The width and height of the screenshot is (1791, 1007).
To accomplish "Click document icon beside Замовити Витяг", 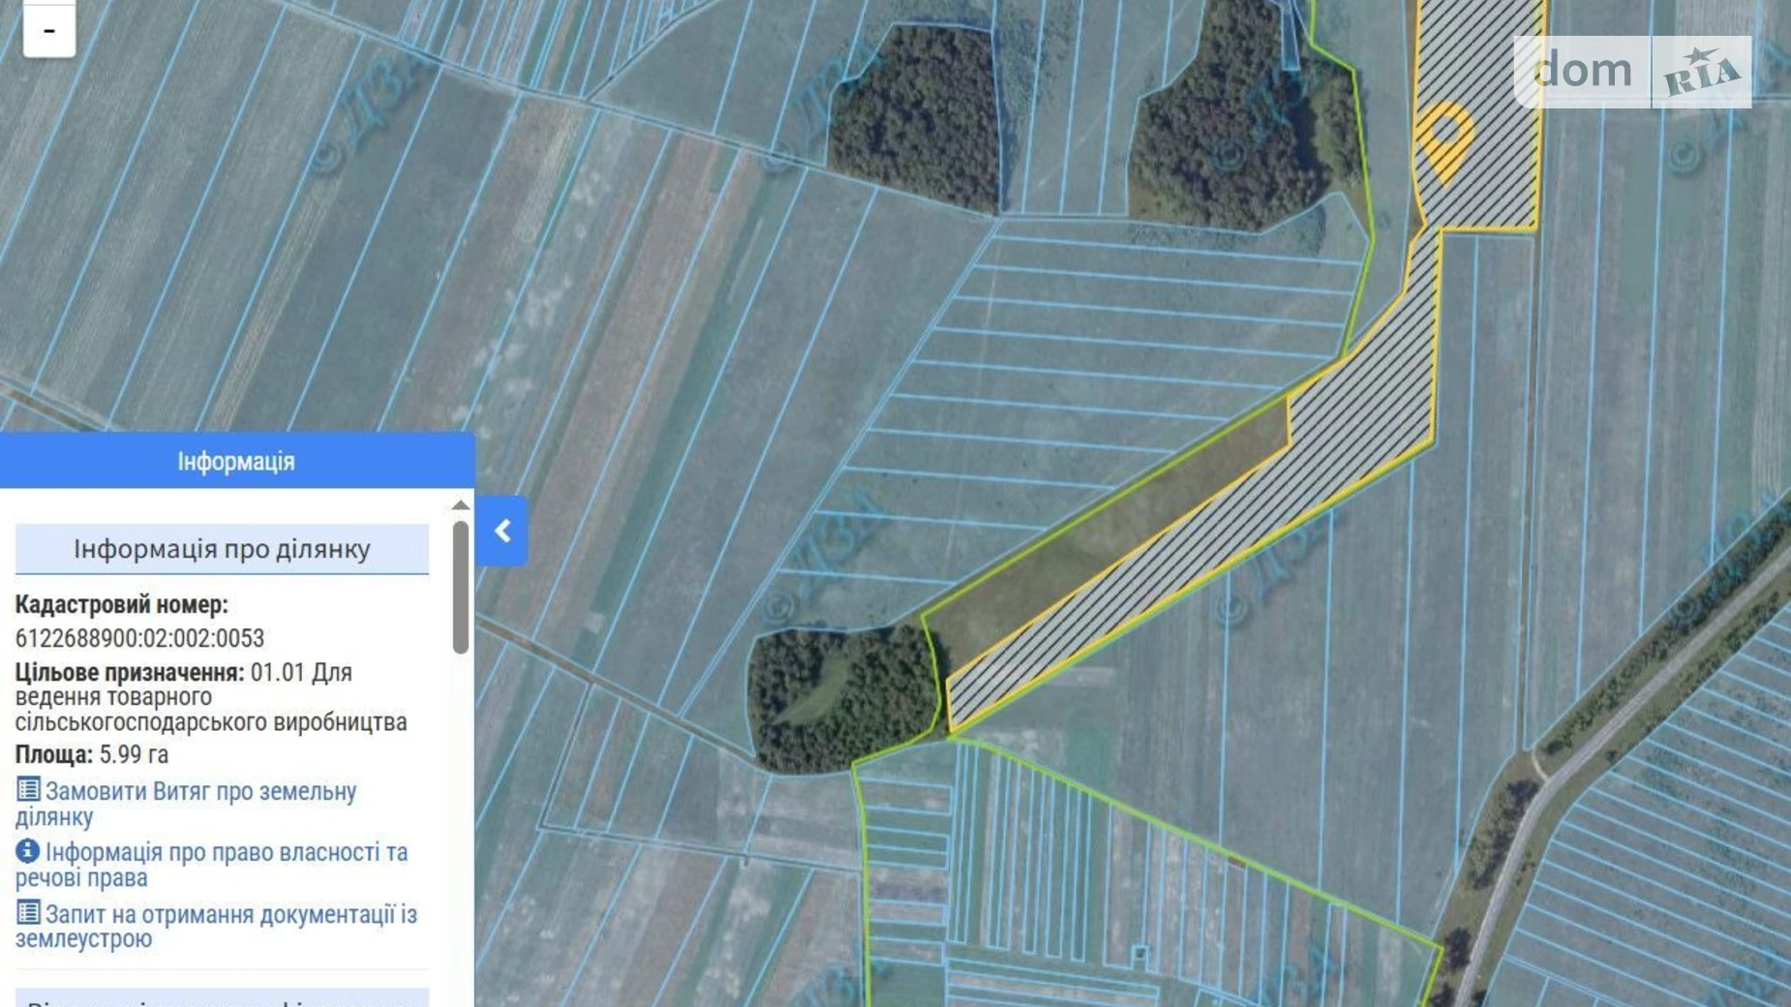I will pos(28,790).
